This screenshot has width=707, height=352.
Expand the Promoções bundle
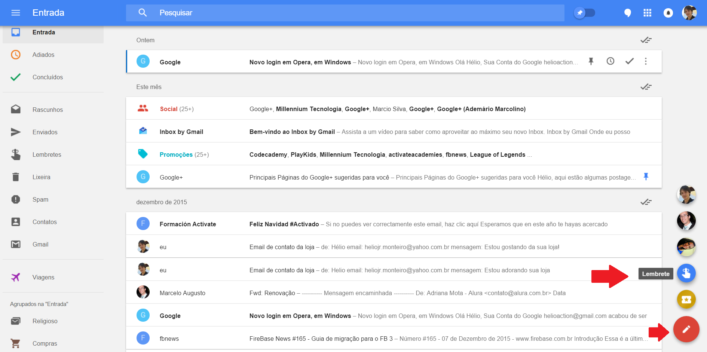(394, 154)
